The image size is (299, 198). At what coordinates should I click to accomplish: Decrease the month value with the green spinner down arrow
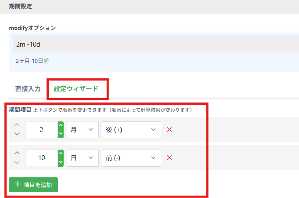pos(61,134)
